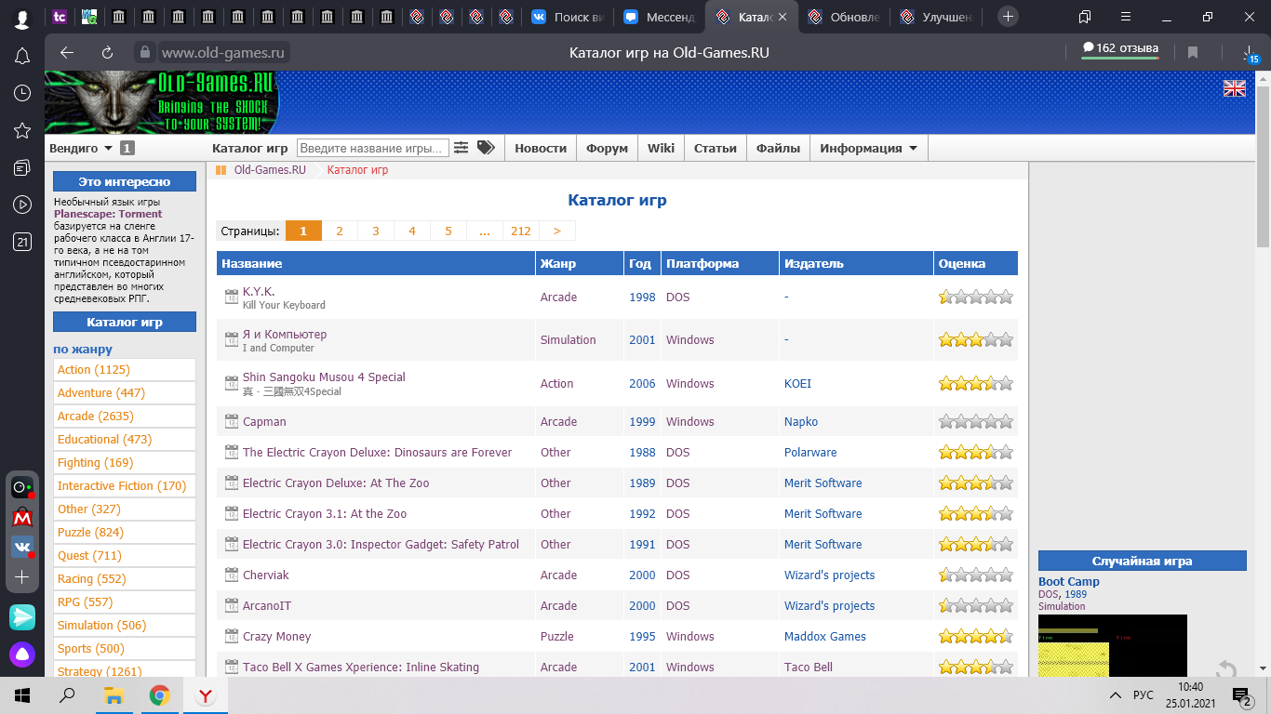Click the game name search field
Image resolution: width=1271 pixels, height=714 pixels.
[372, 148]
